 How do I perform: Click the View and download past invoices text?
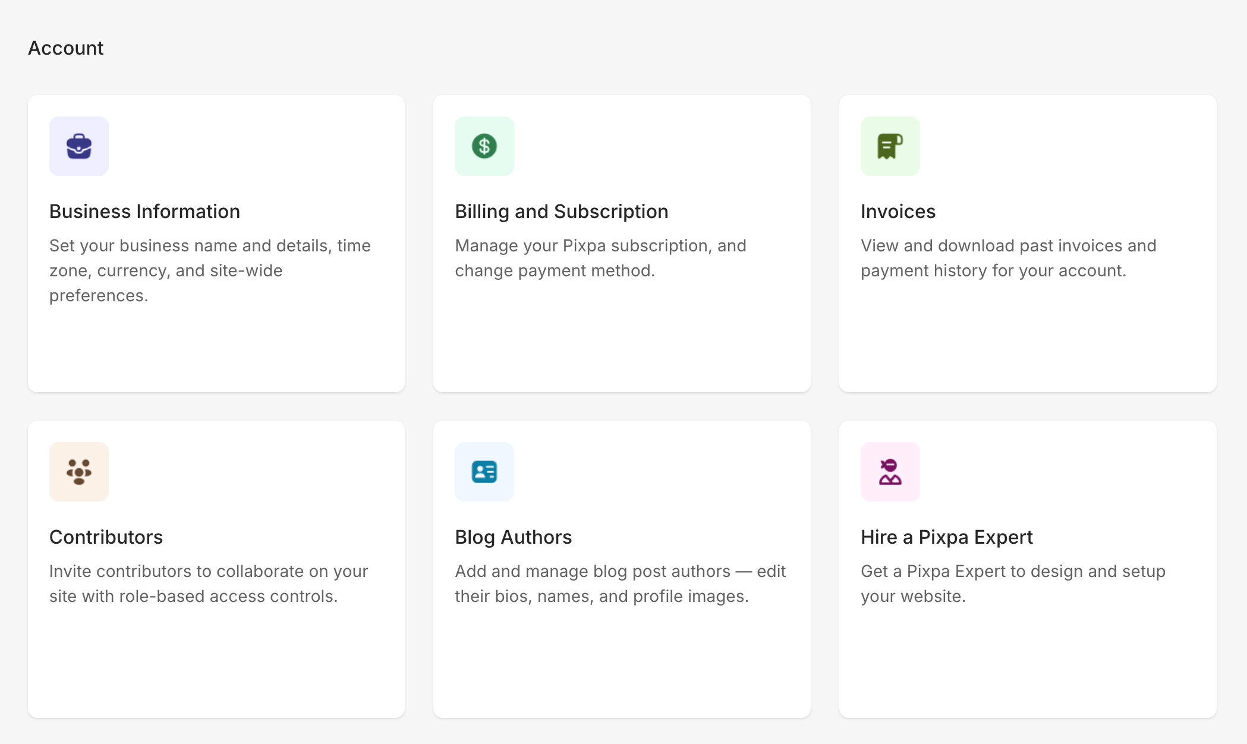click(1008, 258)
